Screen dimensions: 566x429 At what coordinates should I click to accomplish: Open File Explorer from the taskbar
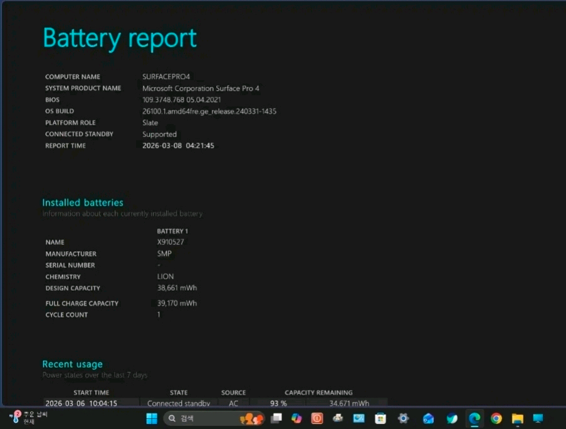(518, 418)
